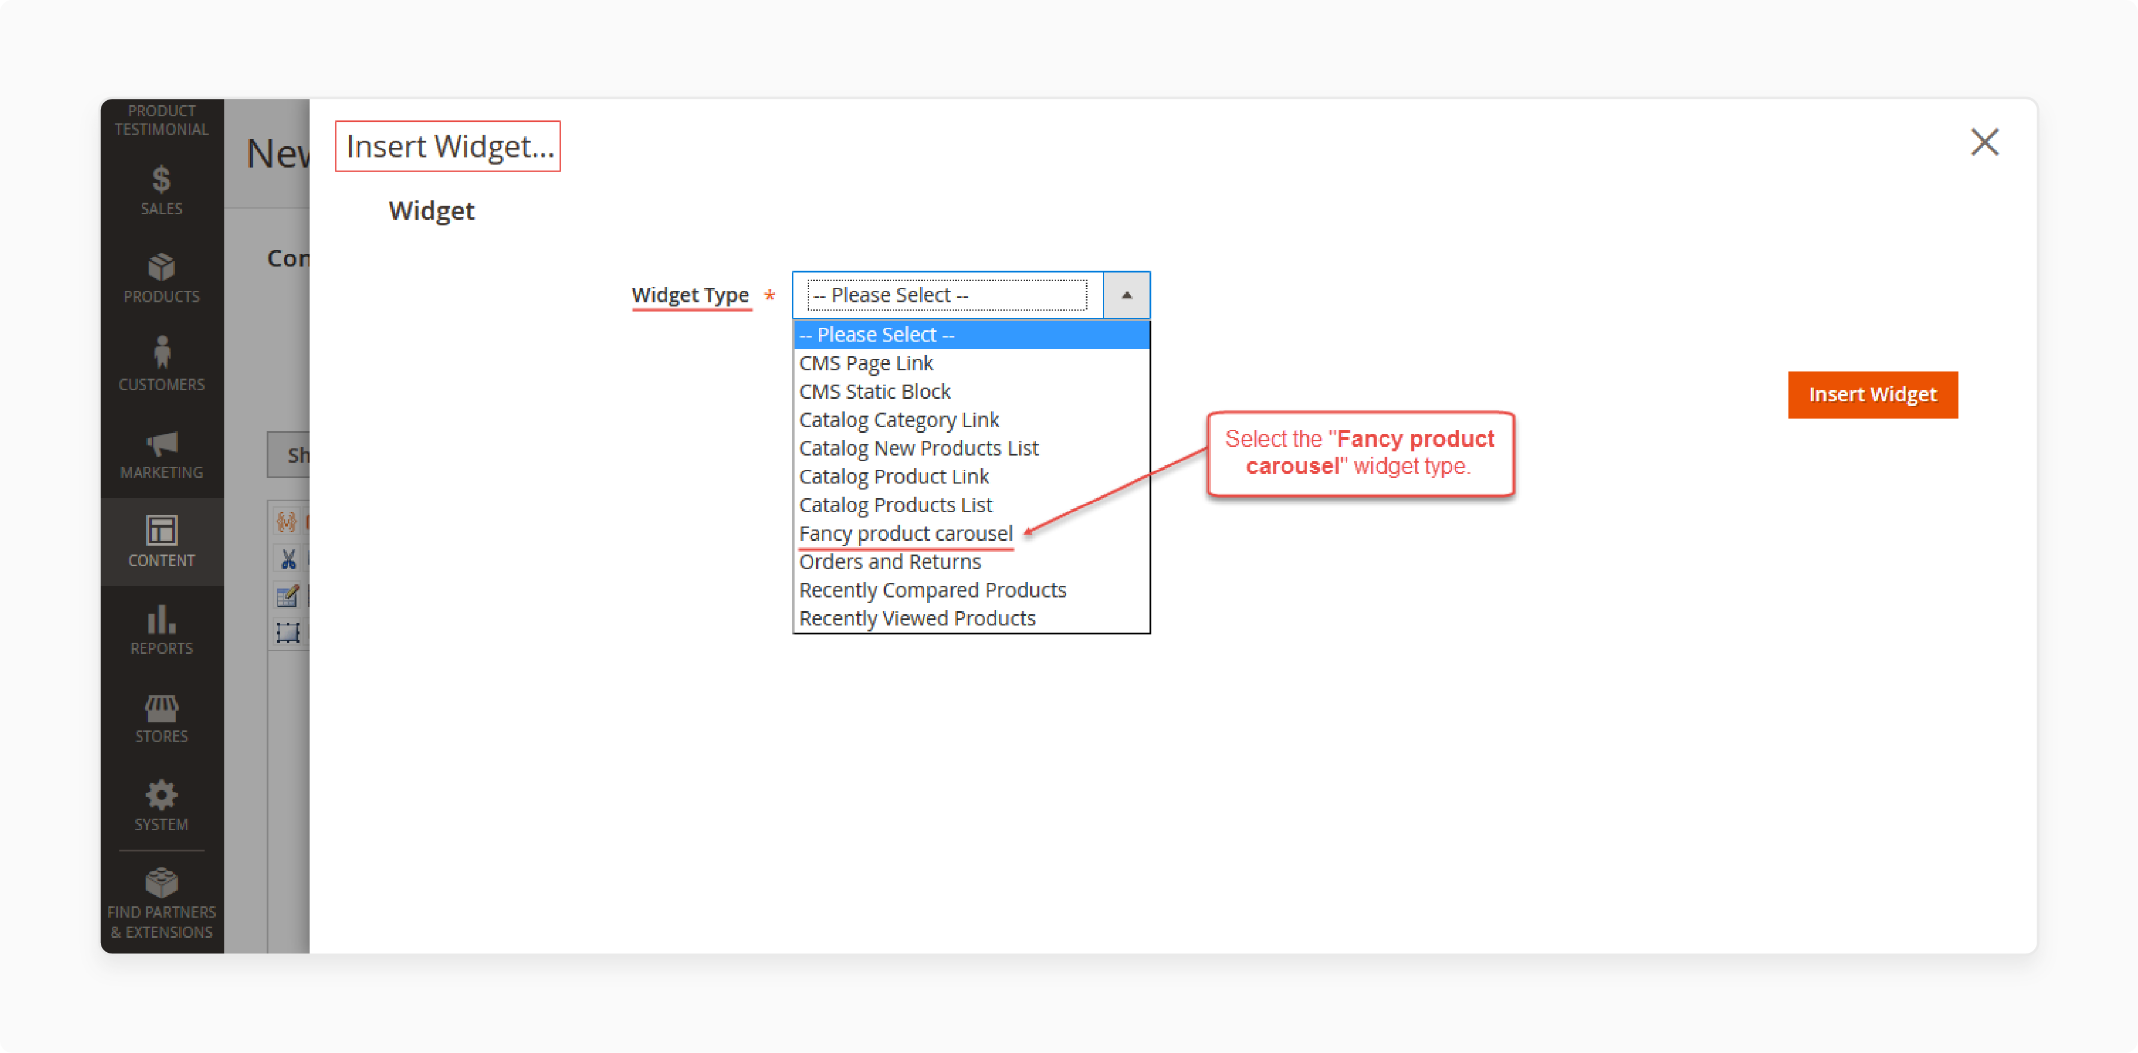Viewport: 2138px width, 1053px height.
Task: Click the Insert Widget... dialog title
Action: 449,146
